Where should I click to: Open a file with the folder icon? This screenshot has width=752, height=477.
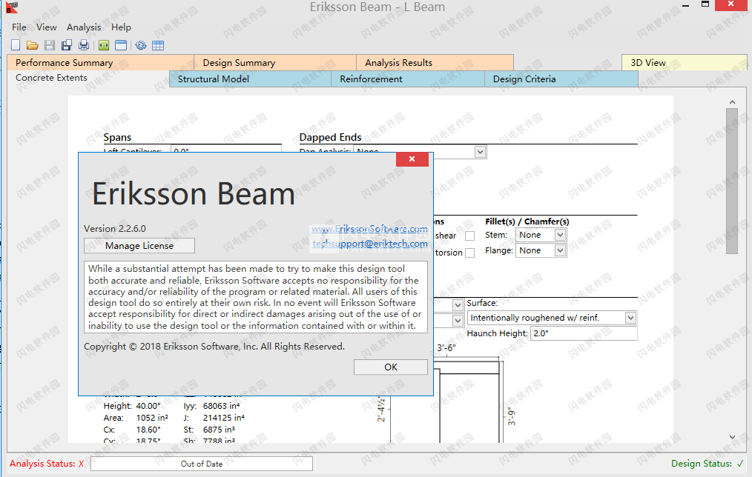33,45
